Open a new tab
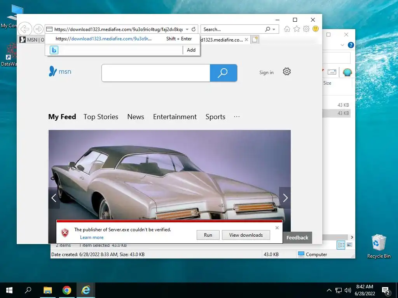This screenshot has width=398, height=298. 255,40
